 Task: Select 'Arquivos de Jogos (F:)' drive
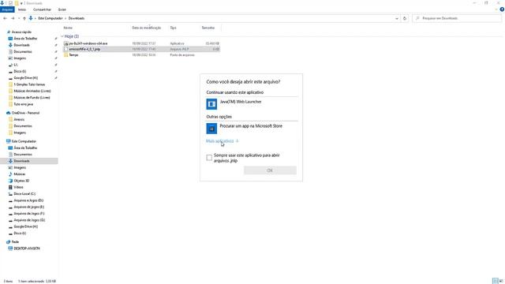[x=28, y=214]
